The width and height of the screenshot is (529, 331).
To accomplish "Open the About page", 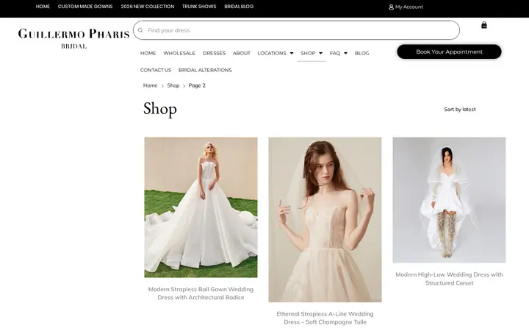I will pos(242,53).
